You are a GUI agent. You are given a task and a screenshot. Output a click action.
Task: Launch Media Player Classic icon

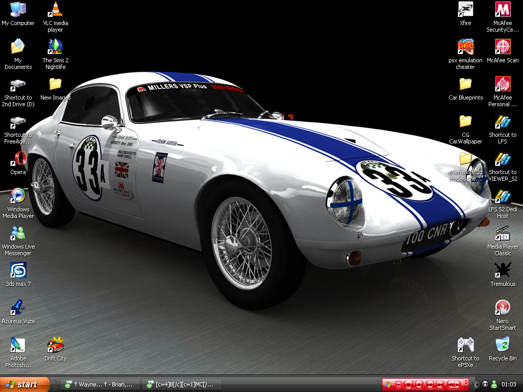coord(503,241)
